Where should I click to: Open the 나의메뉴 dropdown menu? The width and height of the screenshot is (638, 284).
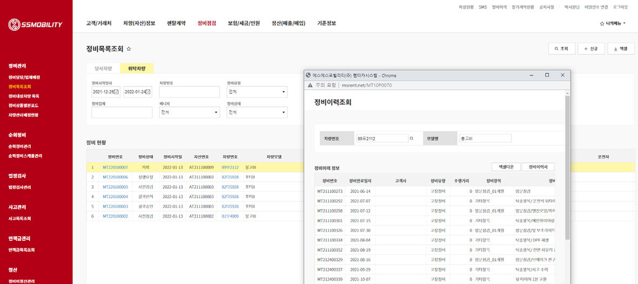(x=613, y=24)
